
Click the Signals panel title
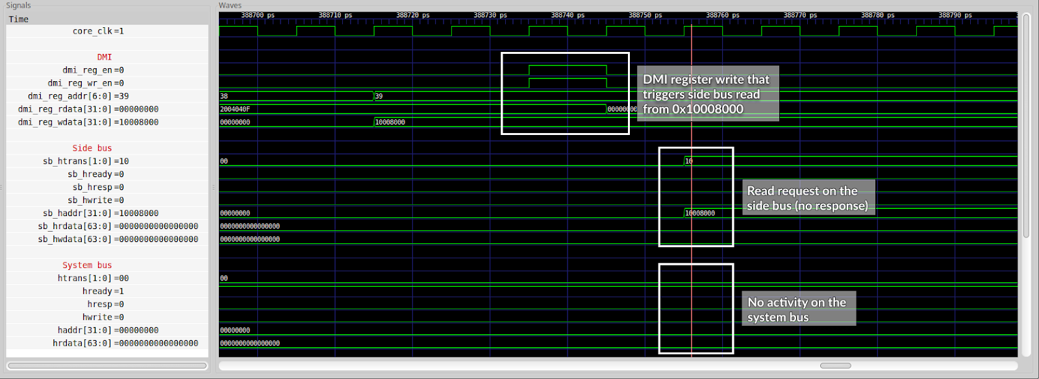[x=18, y=5]
